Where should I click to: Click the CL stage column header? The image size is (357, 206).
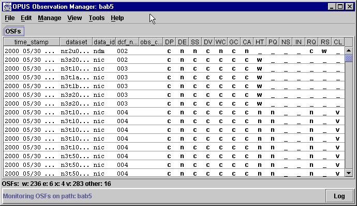[337, 42]
